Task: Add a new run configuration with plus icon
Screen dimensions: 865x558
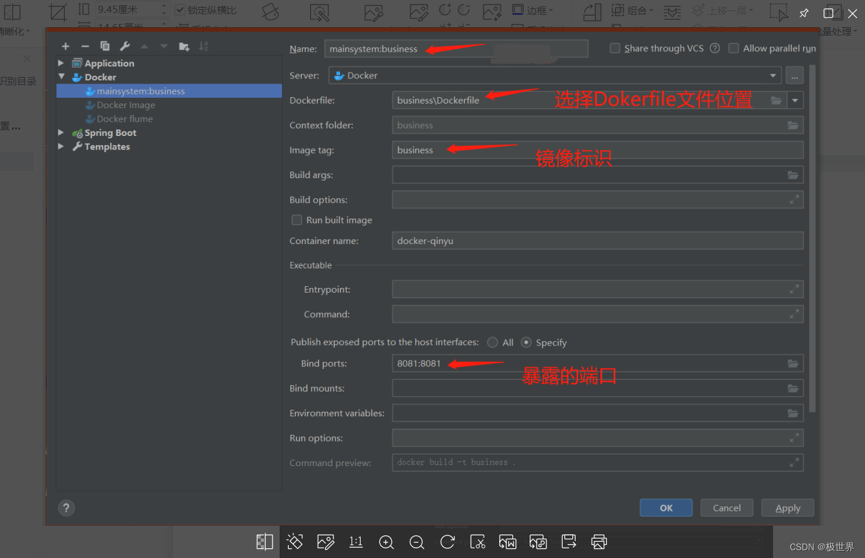Action: tap(65, 47)
